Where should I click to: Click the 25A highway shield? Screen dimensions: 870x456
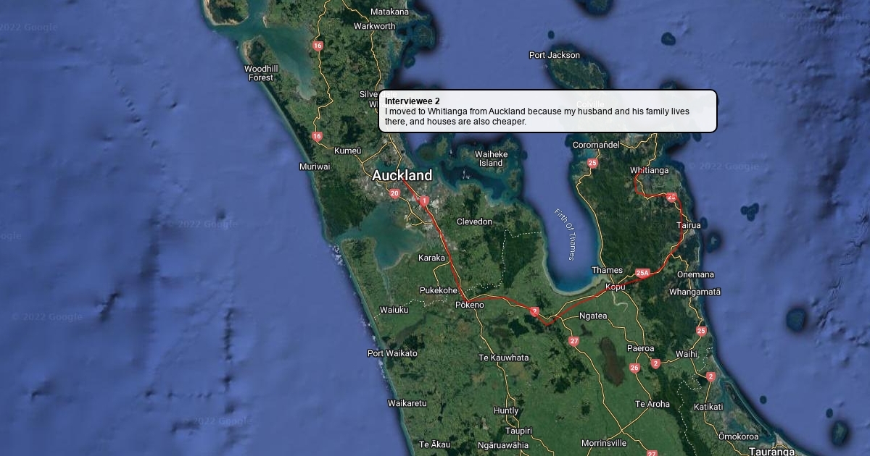(x=642, y=273)
